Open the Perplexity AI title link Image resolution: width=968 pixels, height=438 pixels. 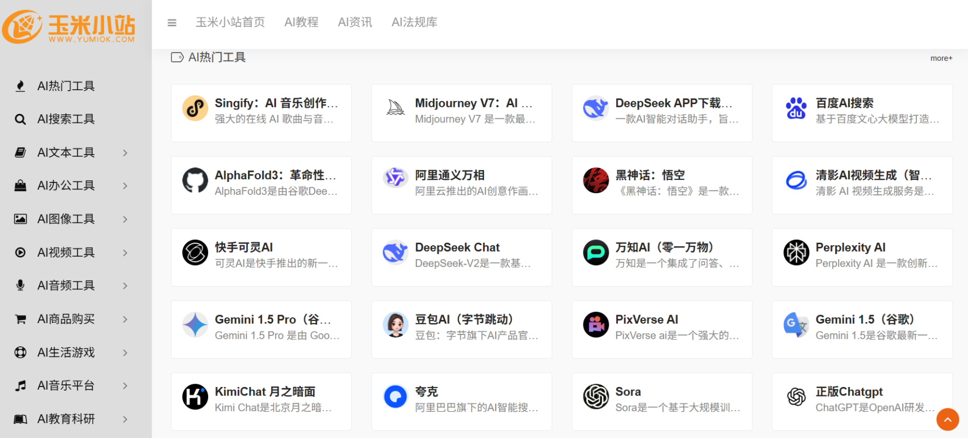coord(850,247)
